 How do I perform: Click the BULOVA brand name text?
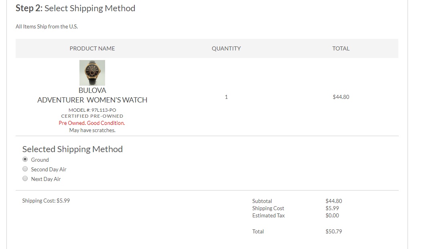[x=92, y=90]
